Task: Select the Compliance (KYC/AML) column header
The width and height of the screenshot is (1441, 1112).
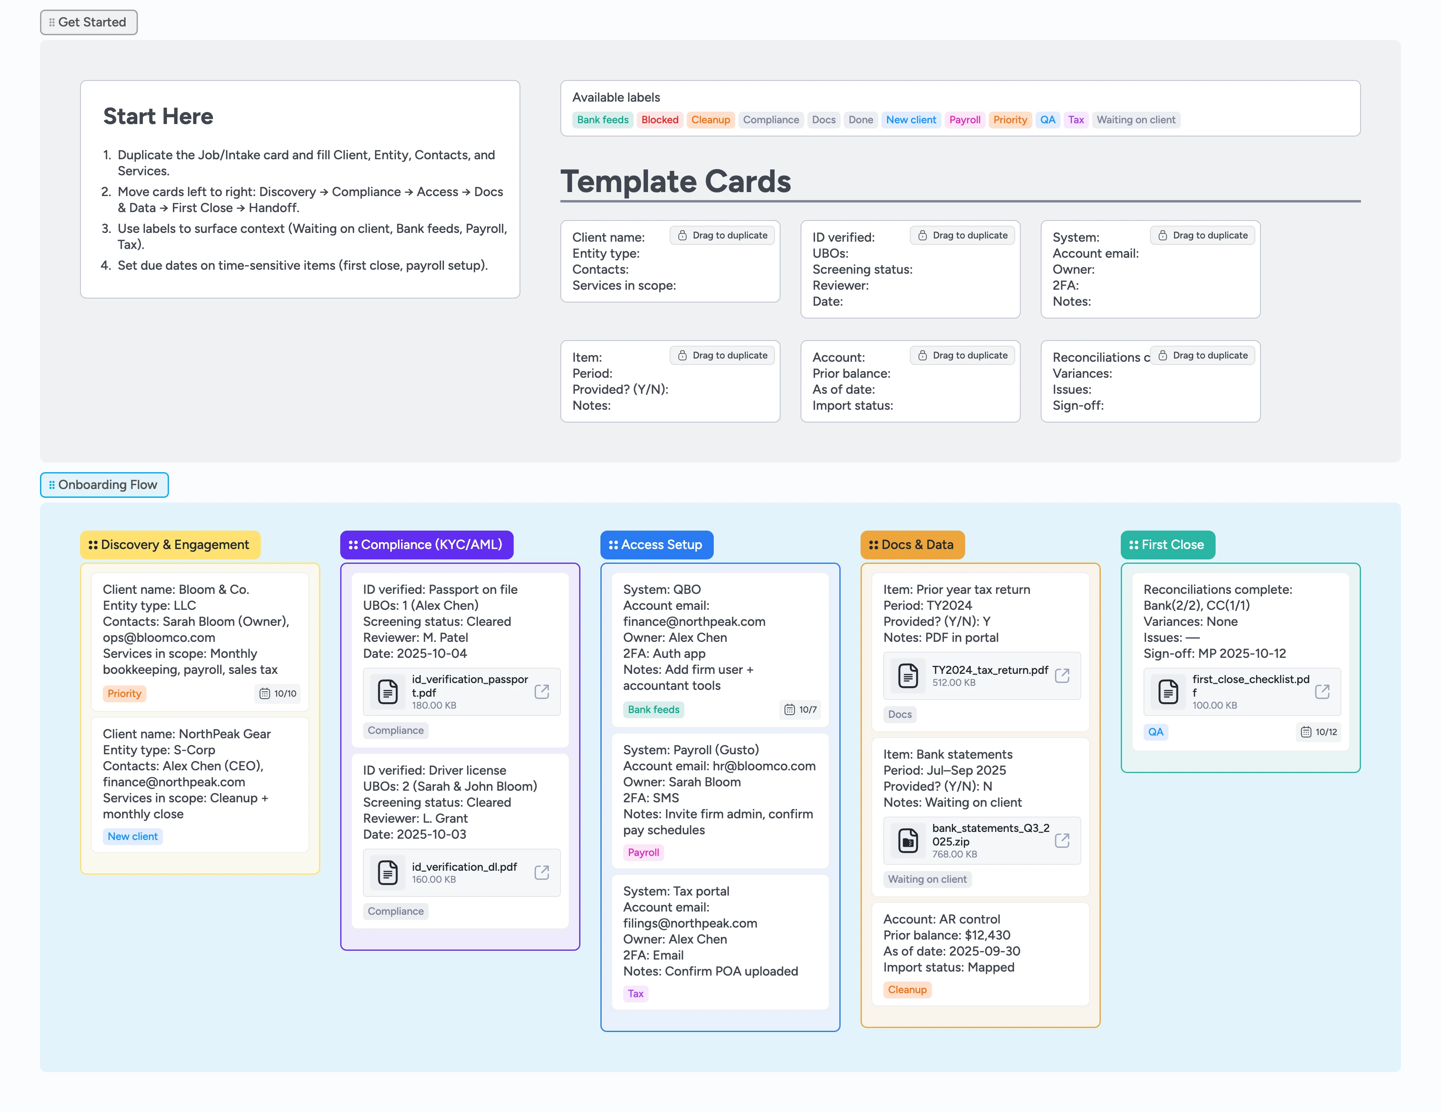Action: [426, 545]
